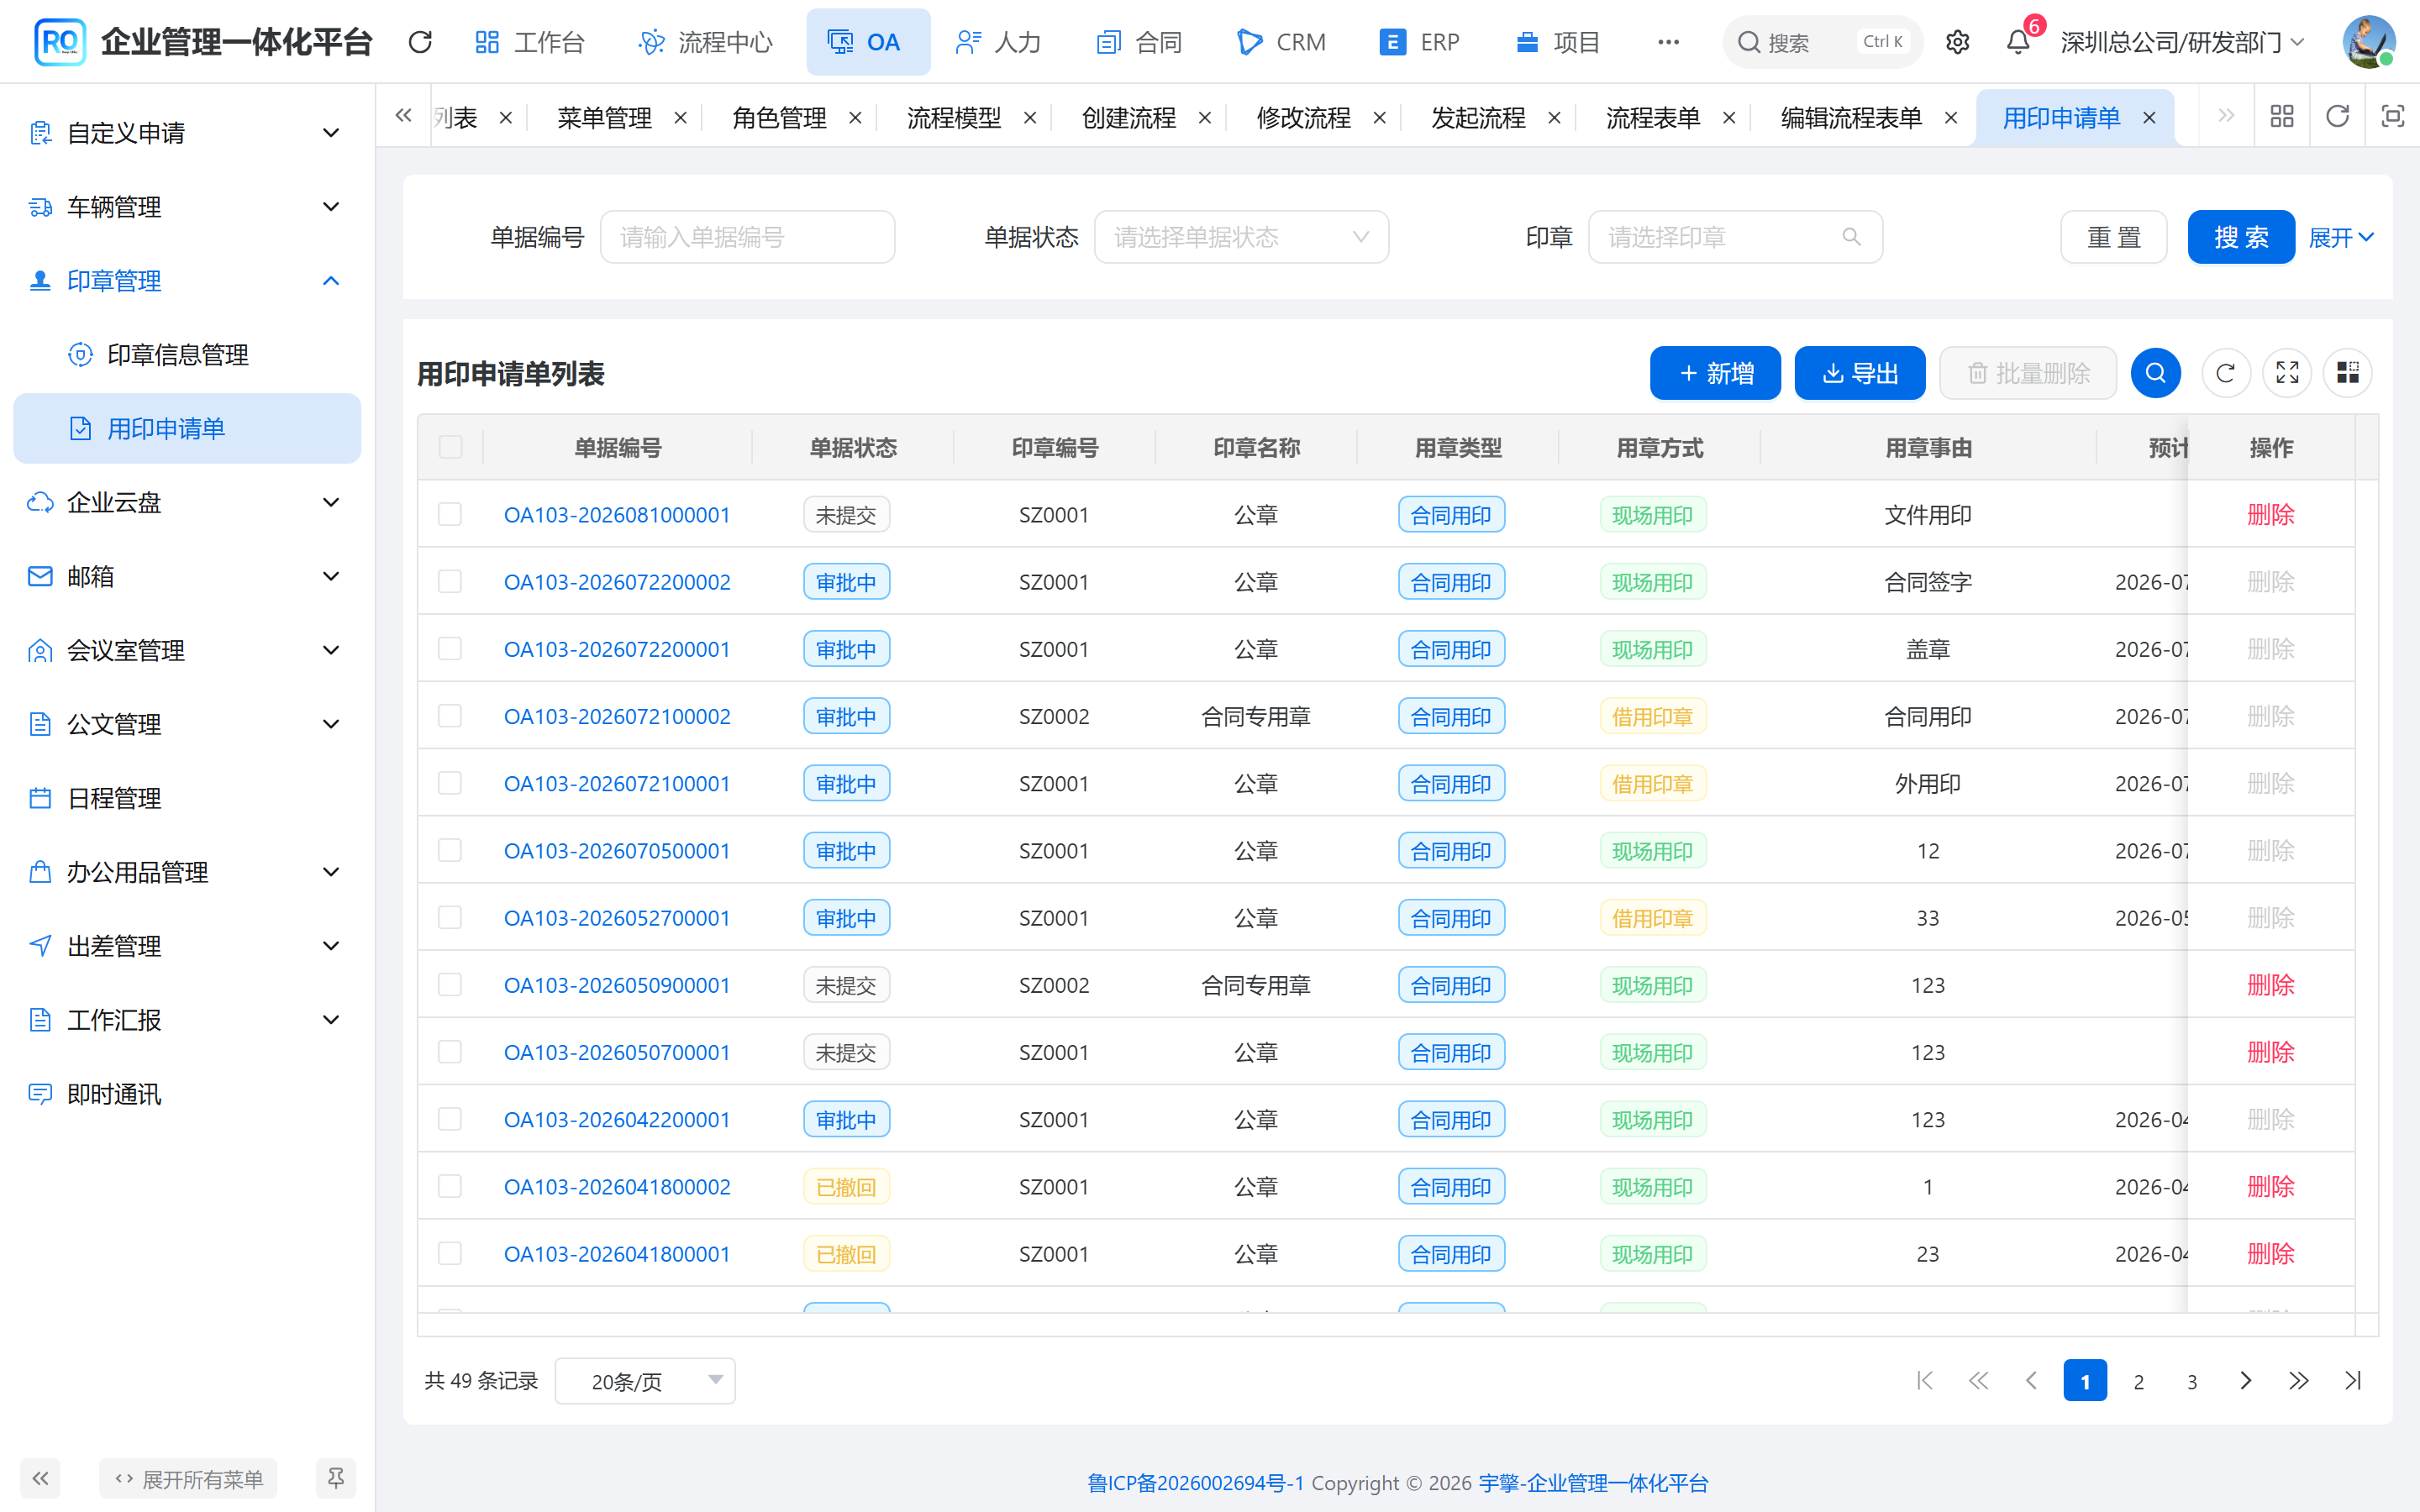Toggle tab area fullscreen icon

(x=2392, y=117)
